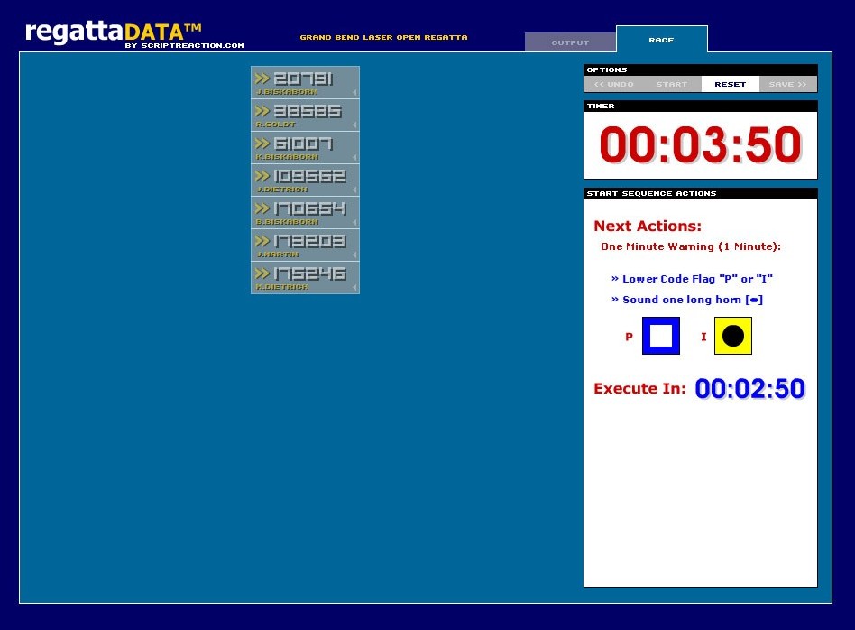855x630 pixels.
Task: Click the small arrow on R.GOLDT row
Action: coord(354,125)
